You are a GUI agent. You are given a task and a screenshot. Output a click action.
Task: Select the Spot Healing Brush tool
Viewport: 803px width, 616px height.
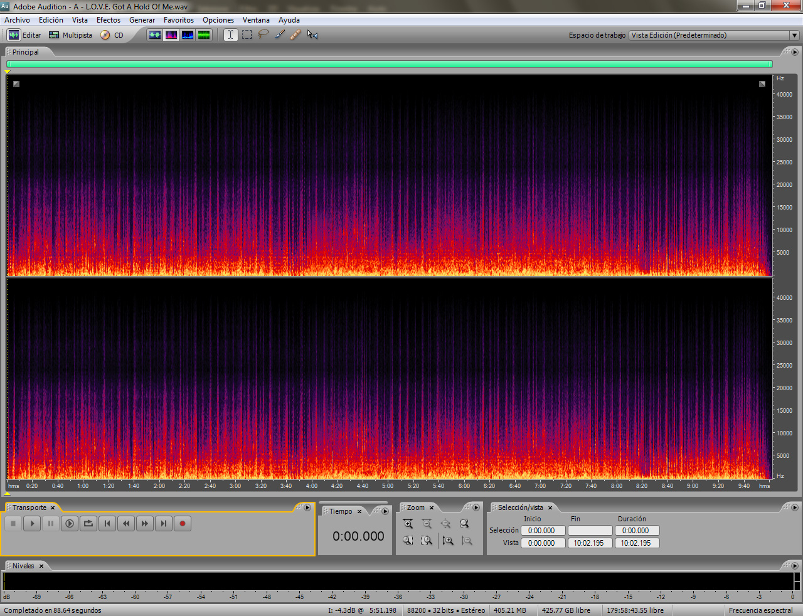296,35
